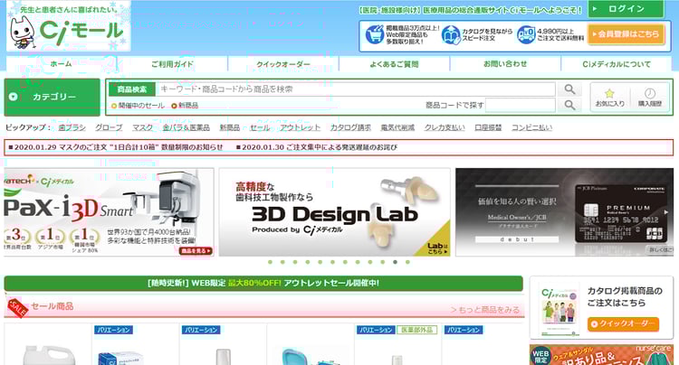Image resolution: width=679 pixels, height=365 pixels.
Task: Click the green アウトレットセール開催中 banner
Action: click(263, 284)
